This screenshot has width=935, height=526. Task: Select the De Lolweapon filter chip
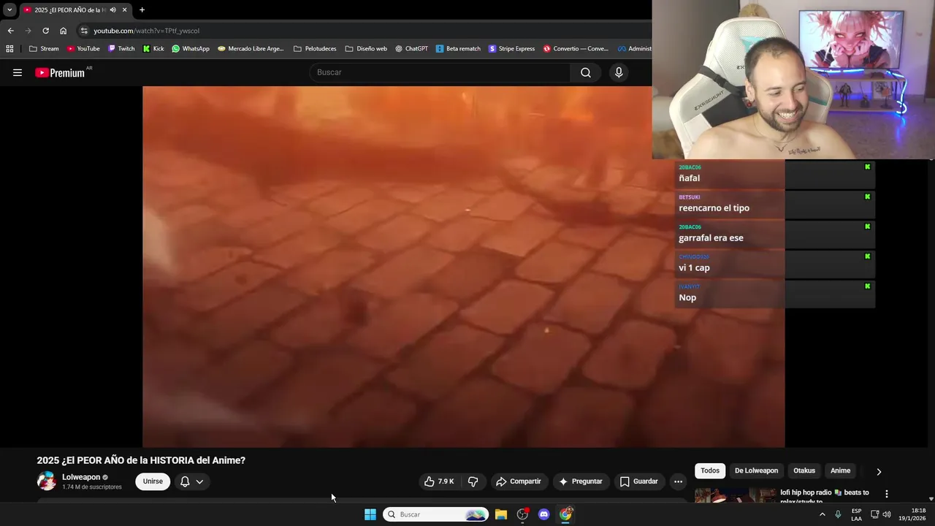click(x=756, y=470)
